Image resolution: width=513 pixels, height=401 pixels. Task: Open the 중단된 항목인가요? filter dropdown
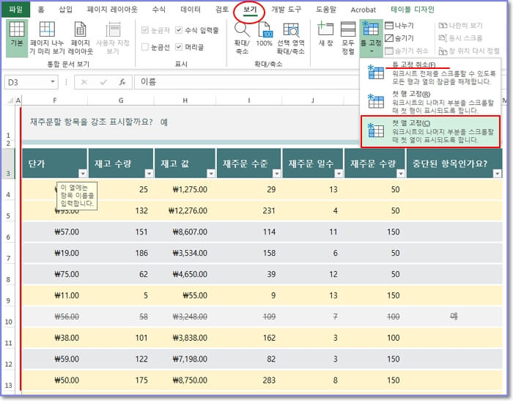(x=498, y=174)
